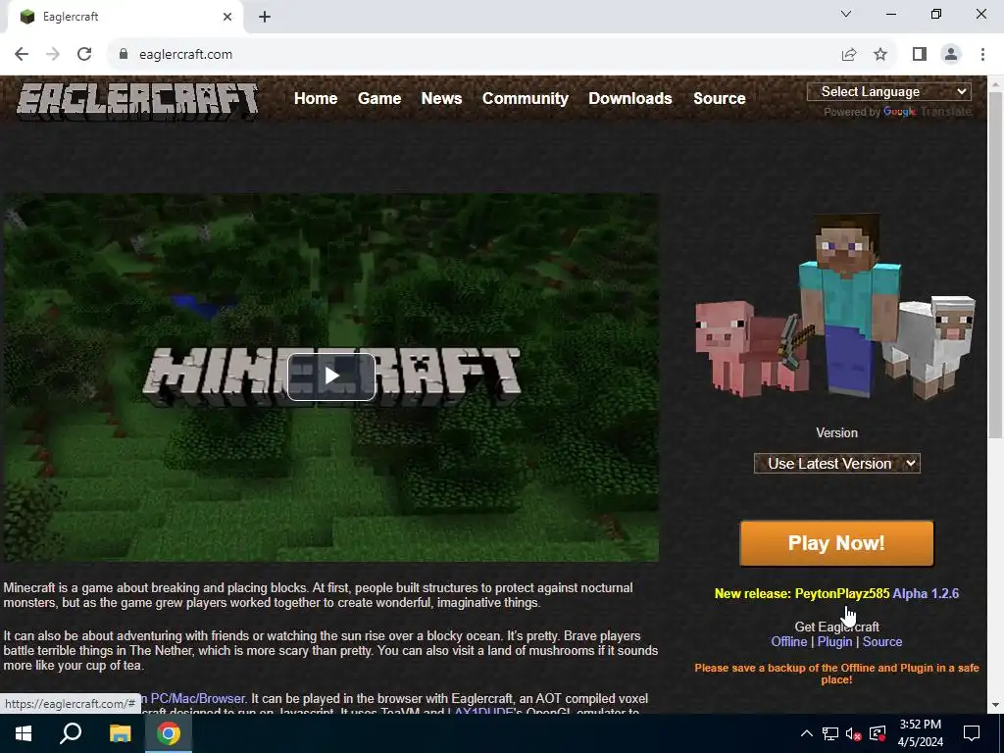Open the Game menu item

point(379,99)
